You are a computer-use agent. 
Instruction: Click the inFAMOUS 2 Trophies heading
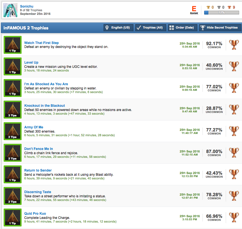26,28
